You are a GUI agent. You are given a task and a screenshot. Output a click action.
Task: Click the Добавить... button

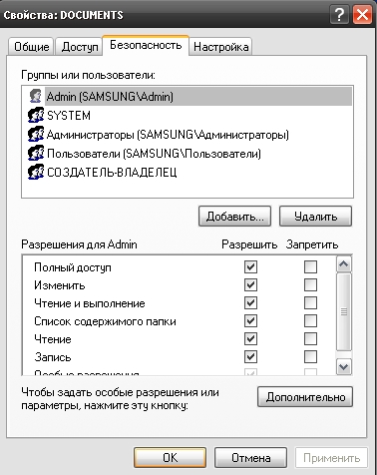pyautogui.click(x=234, y=217)
